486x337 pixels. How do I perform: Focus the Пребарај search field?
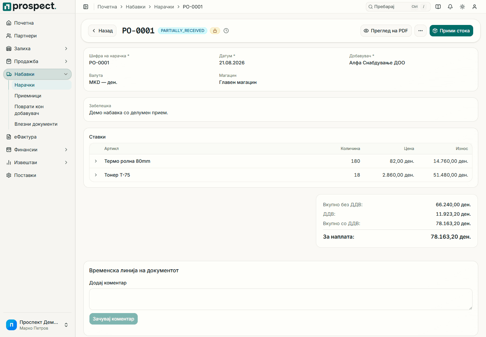pos(398,7)
